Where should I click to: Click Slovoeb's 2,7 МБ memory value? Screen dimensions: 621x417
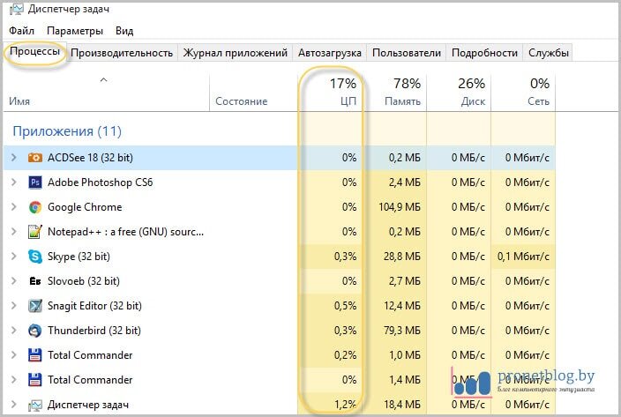(x=404, y=281)
